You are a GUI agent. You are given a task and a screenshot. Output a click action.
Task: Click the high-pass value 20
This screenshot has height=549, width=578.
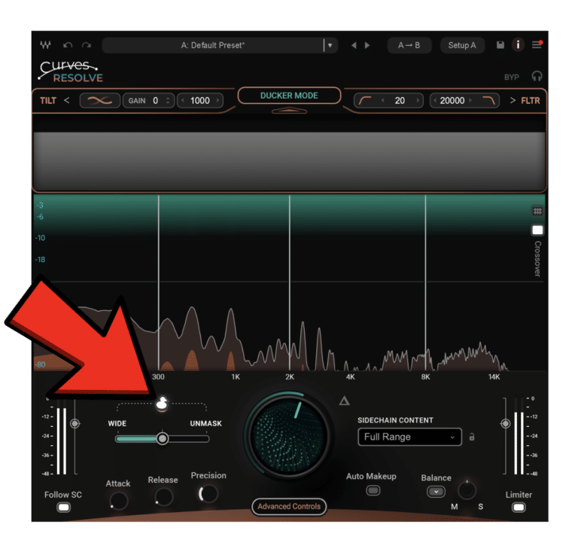coord(400,100)
